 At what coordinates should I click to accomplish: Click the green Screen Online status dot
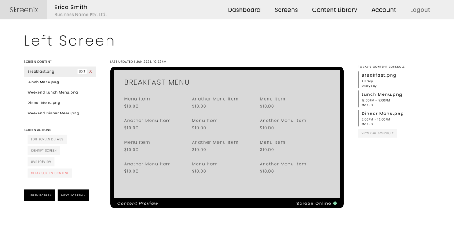coord(335,204)
